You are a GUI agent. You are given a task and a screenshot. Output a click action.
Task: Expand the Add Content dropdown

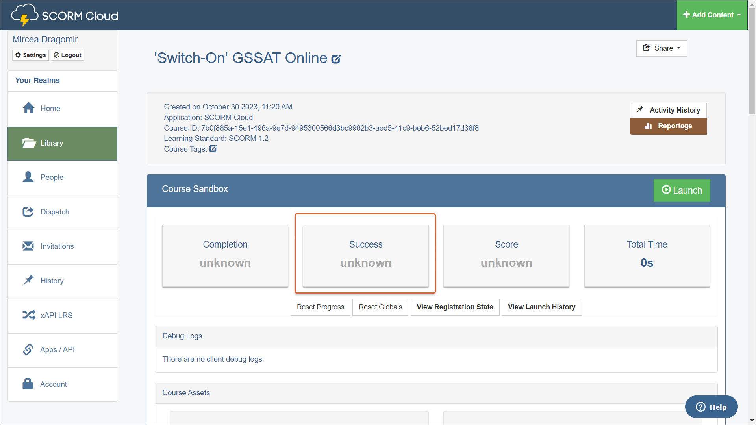[x=712, y=15]
